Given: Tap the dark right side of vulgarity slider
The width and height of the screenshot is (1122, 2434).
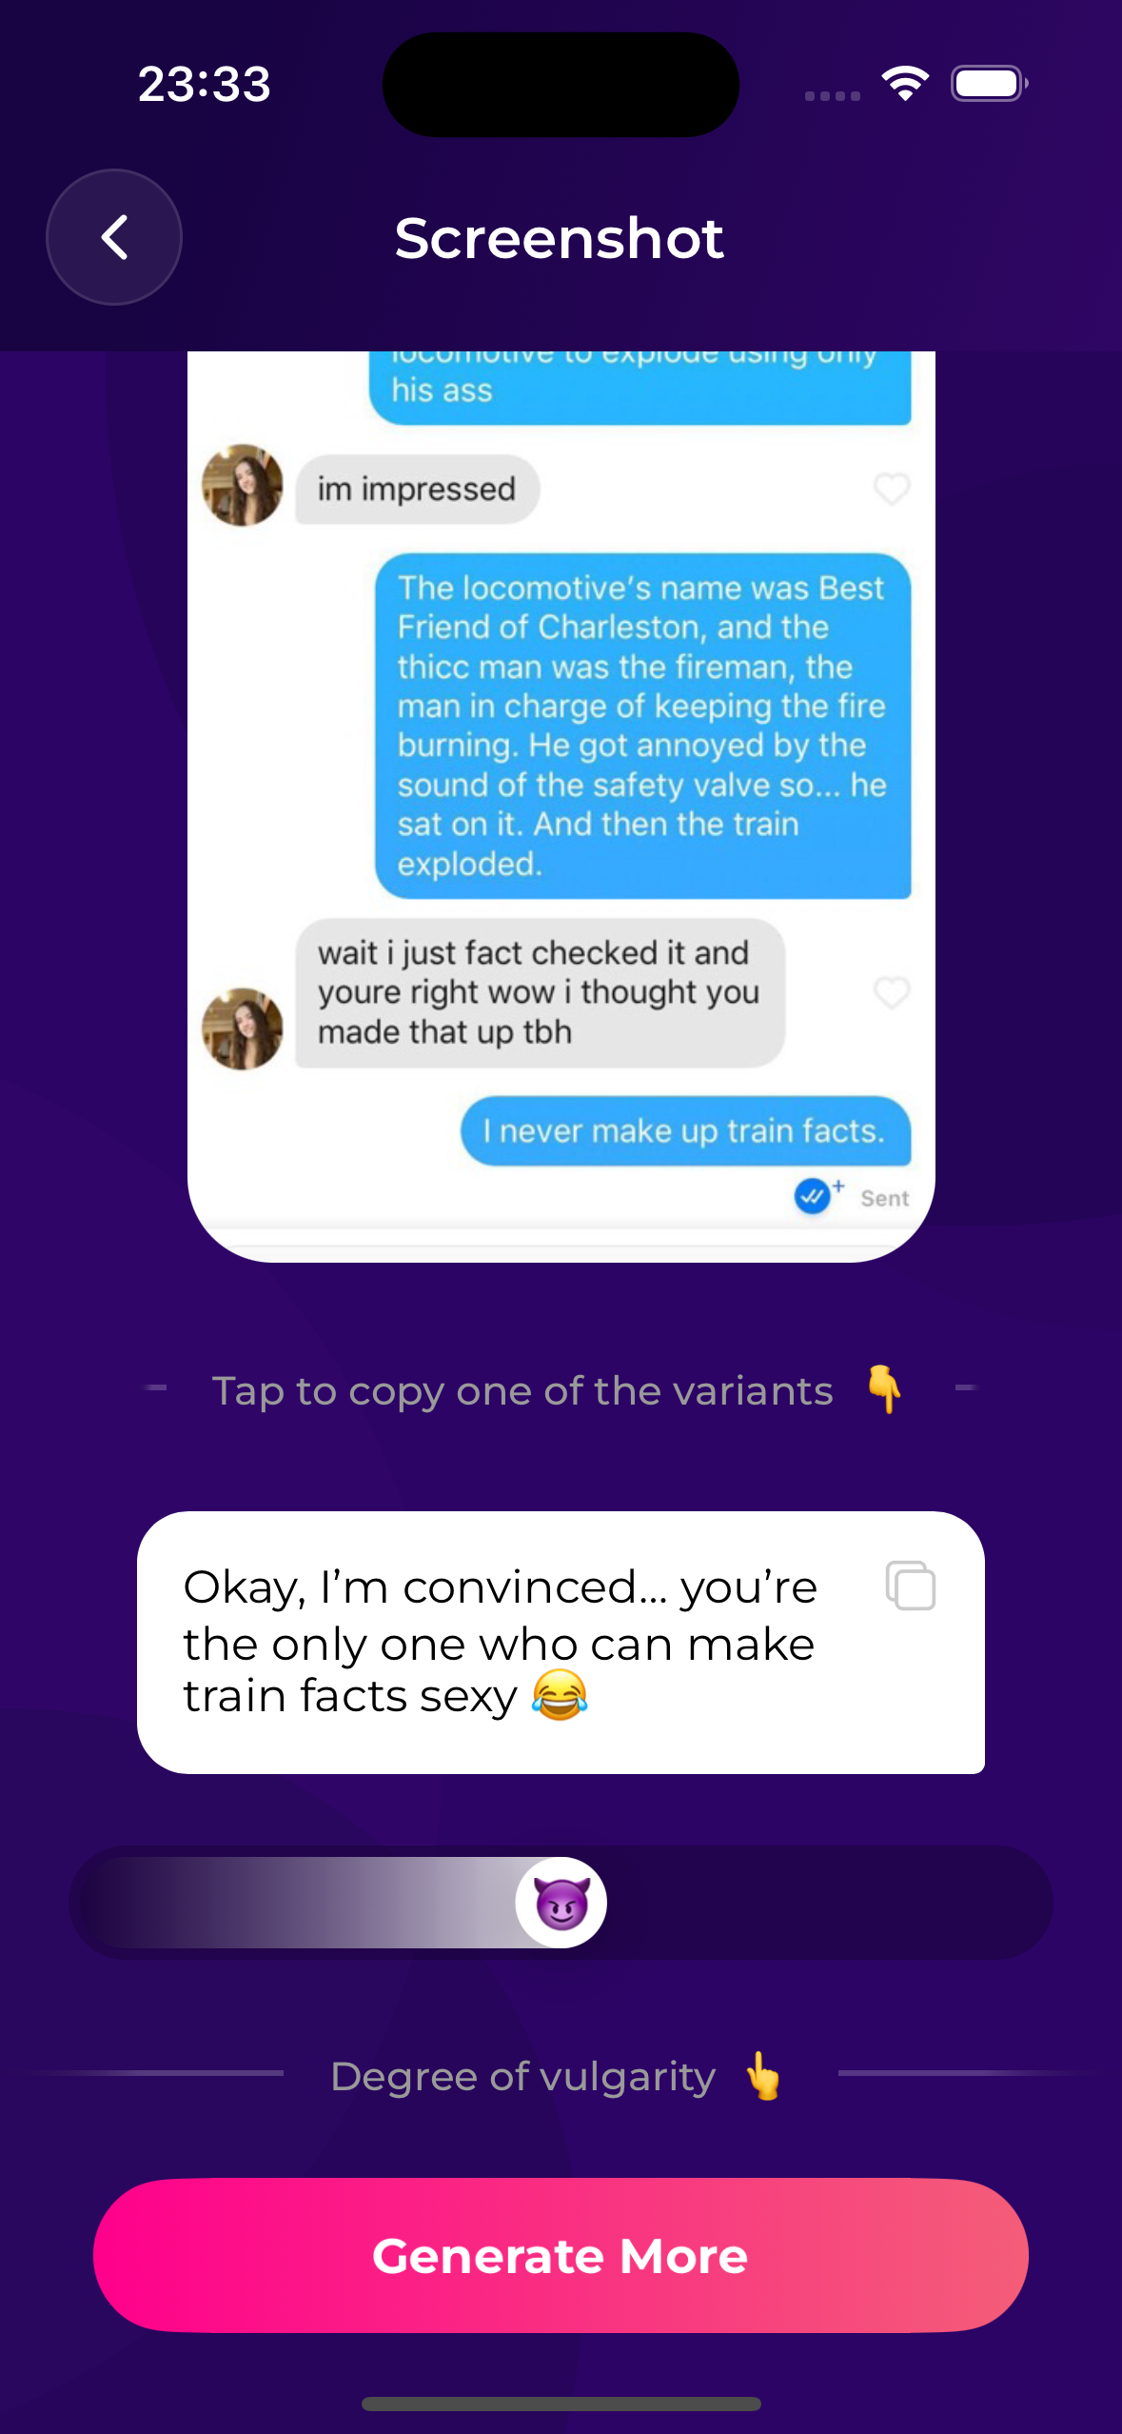Looking at the screenshot, I should pos(828,1902).
